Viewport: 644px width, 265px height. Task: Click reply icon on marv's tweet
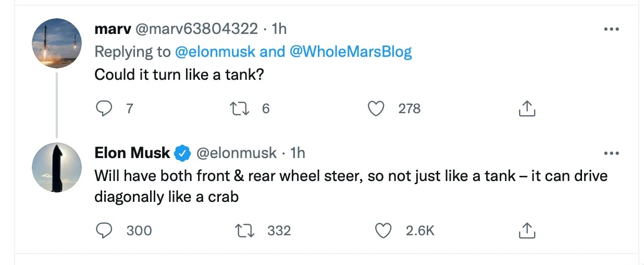(105, 109)
